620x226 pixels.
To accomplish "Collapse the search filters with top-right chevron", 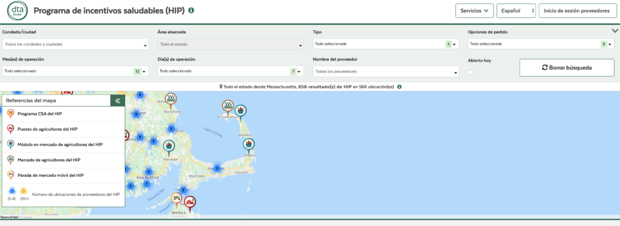I will [x=615, y=30].
